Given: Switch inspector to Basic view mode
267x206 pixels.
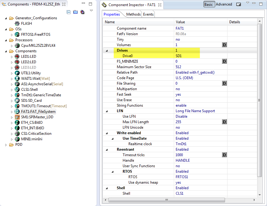Looking at the screenshot, I should pyautogui.click(x=209, y=5).
